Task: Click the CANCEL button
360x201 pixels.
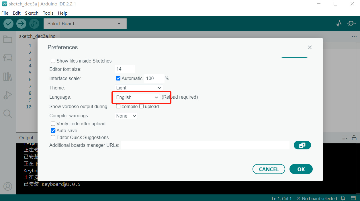Action: coord(269,169)
